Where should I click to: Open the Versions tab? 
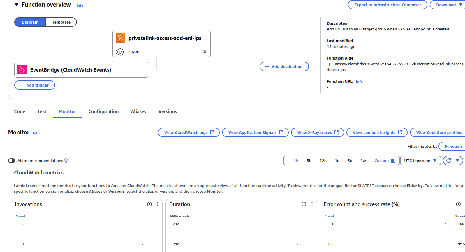[168, 111]
